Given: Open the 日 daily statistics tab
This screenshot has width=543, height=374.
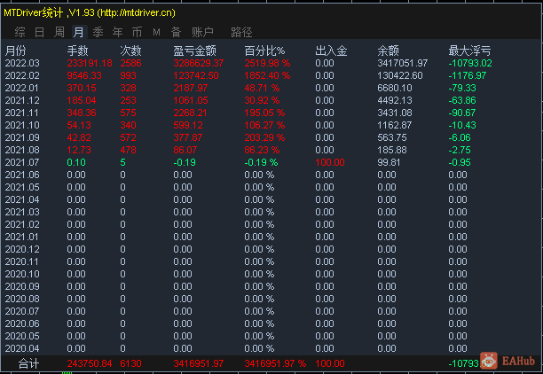Looking at the screenshot, I should (x=39, y=32).
